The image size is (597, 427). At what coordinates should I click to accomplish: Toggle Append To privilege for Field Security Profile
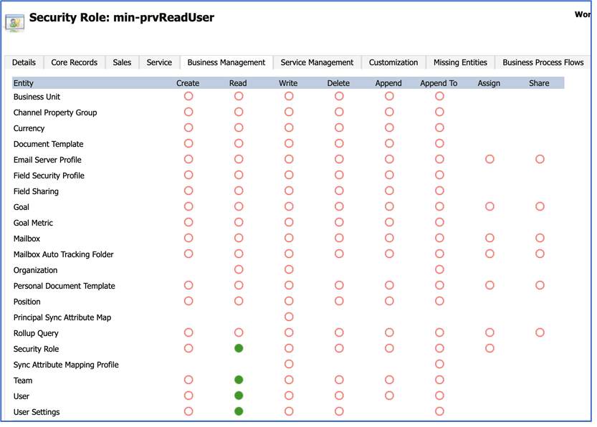point(439,175)
